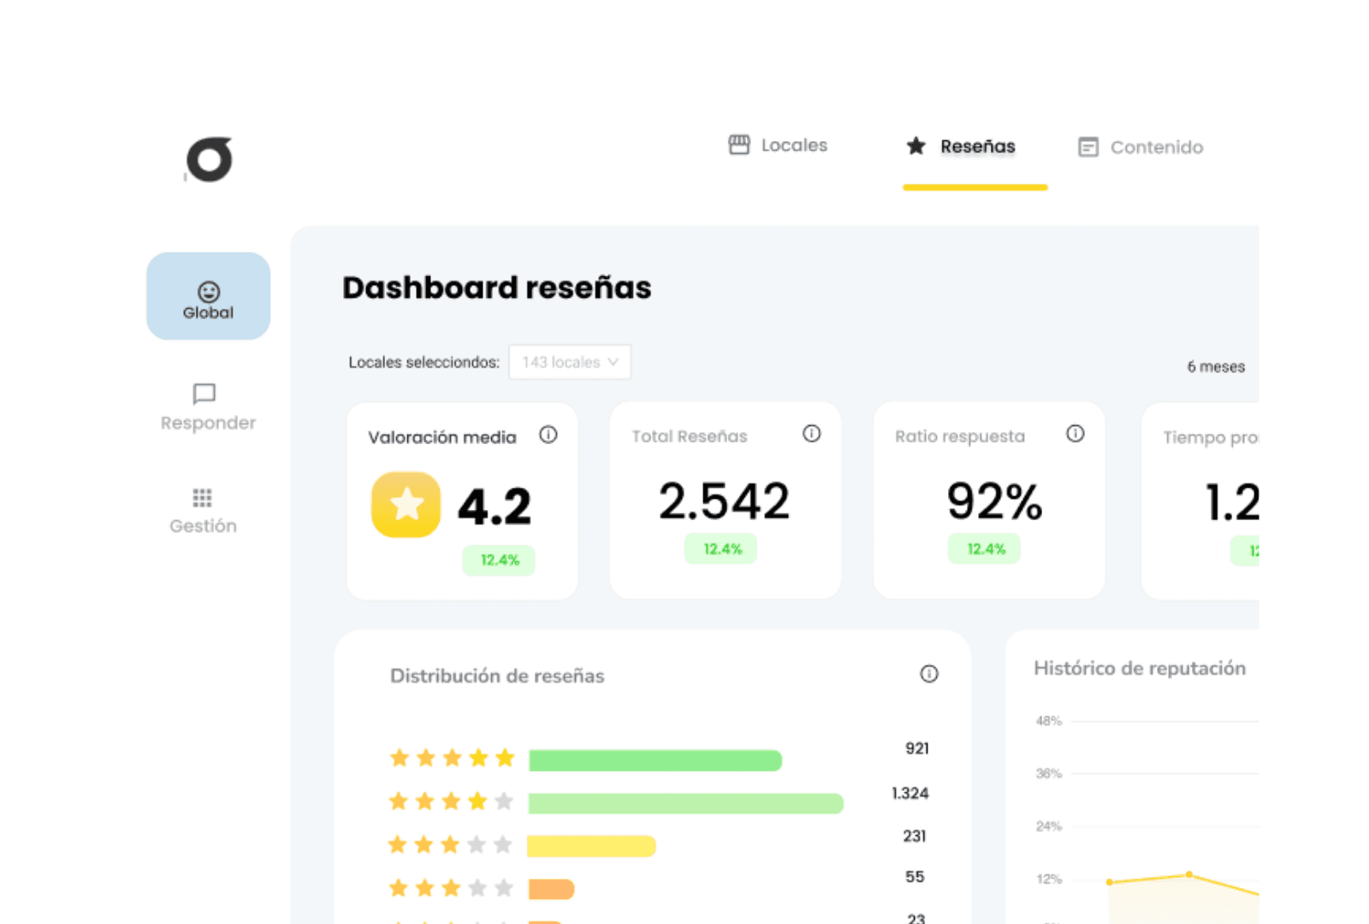Click the Distribución de reseñas title
Screen dimensions: 1369x924
tap(497, 676)
